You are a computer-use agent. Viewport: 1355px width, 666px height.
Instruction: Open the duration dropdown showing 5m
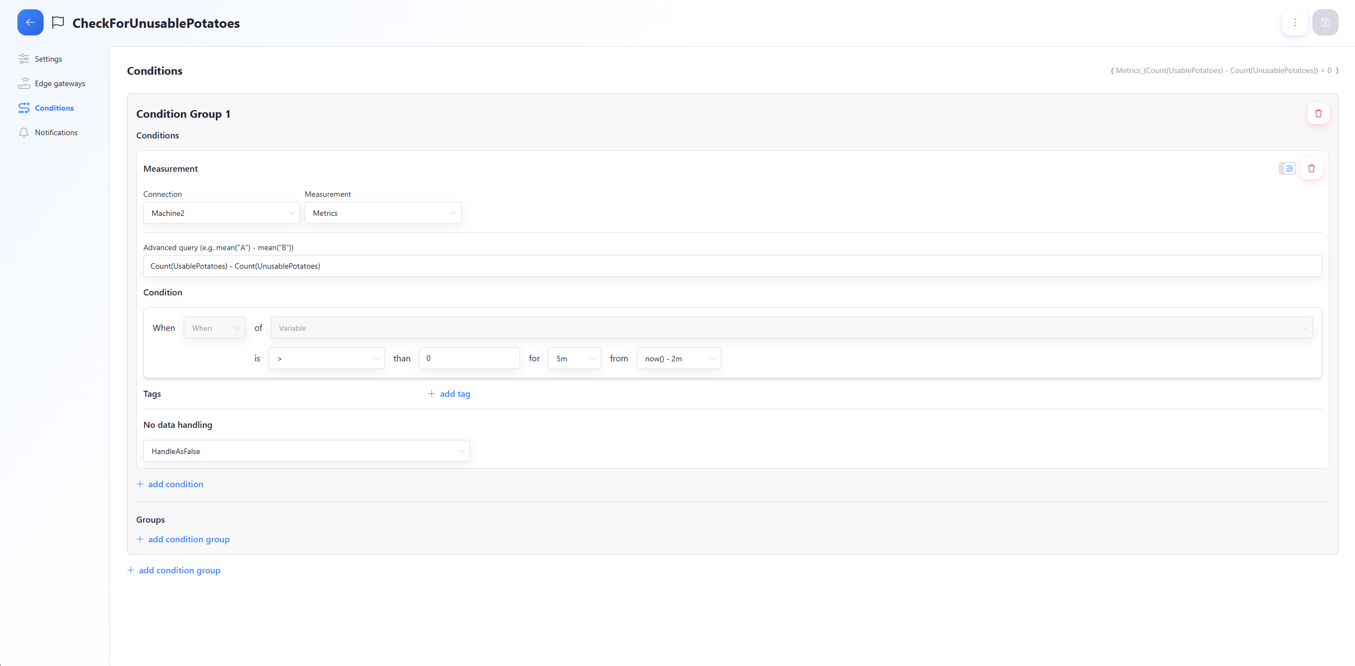(x=574, y=358)
